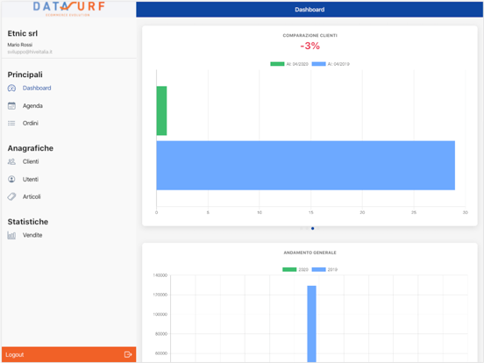The width and height of the screenshot is (484, 363).
Task: Click the Mario Rossi user name
Action: point(20,45)
